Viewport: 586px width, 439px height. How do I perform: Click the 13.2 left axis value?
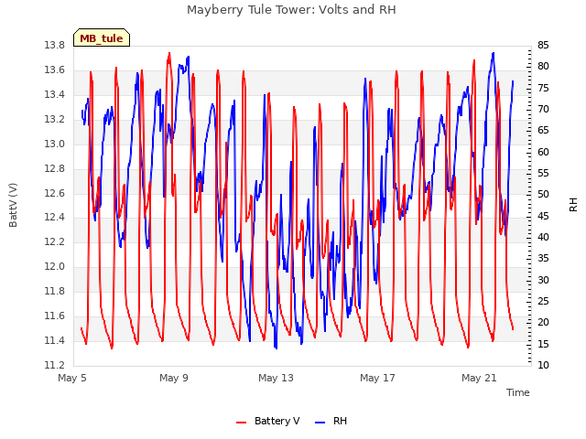[54, 120]
